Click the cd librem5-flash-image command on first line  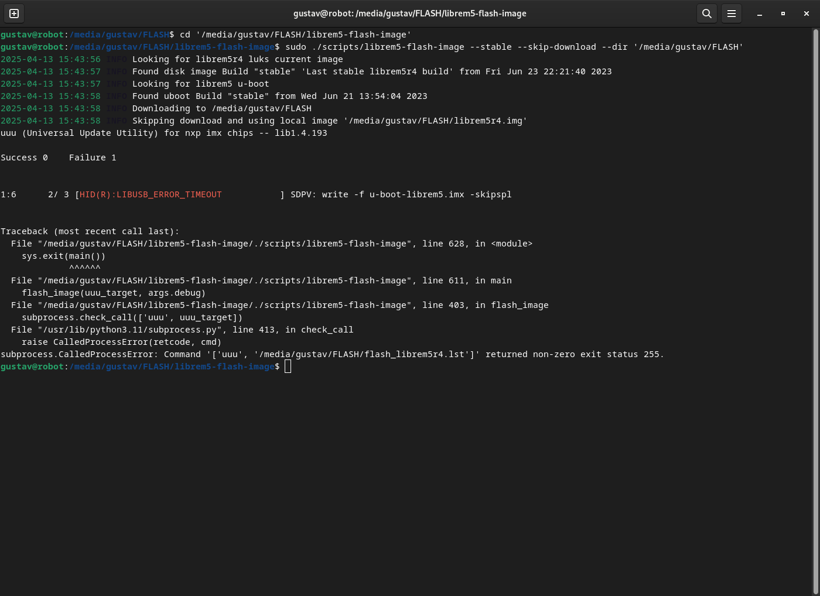pos(296,35)
